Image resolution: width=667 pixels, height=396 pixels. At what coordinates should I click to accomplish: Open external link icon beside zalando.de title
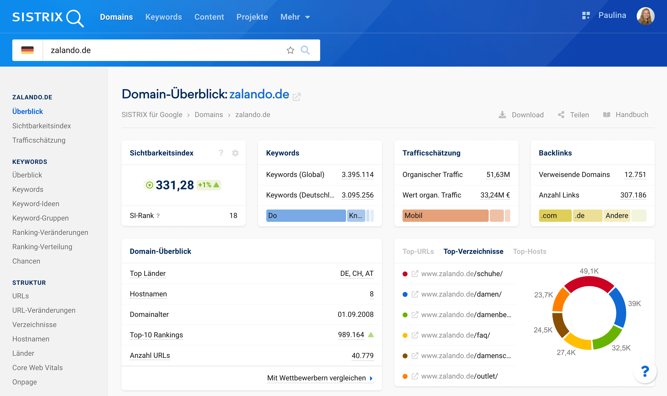(x=297, y=96)
